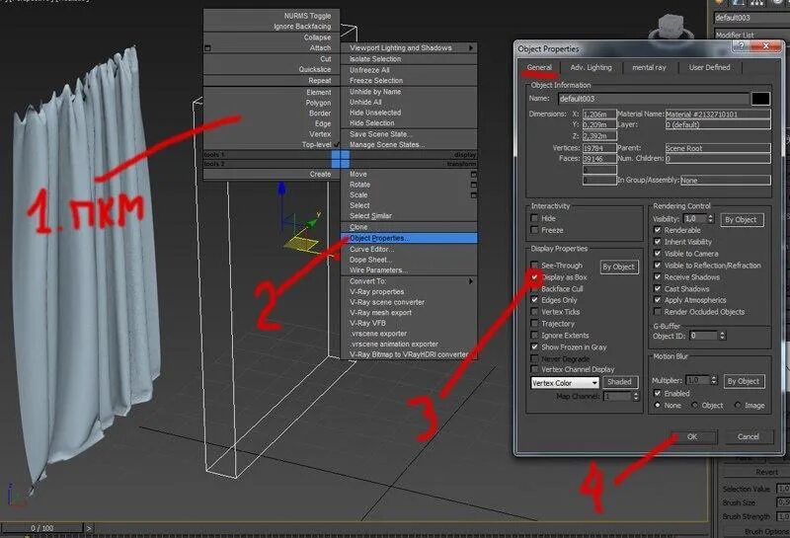Enable the Vertex Channel Display checkbox
Image resolution: width=790 pixels, height=538 pixels.
tap(534, 369)
